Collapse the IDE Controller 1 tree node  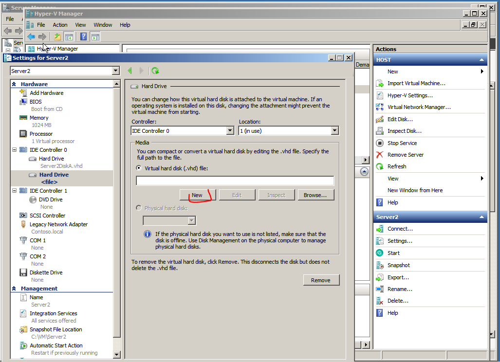click(14, 191)
